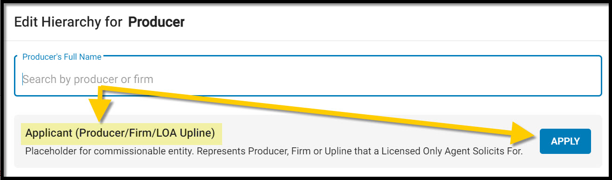Click the text cursor inside search box

tap(22, 79)
